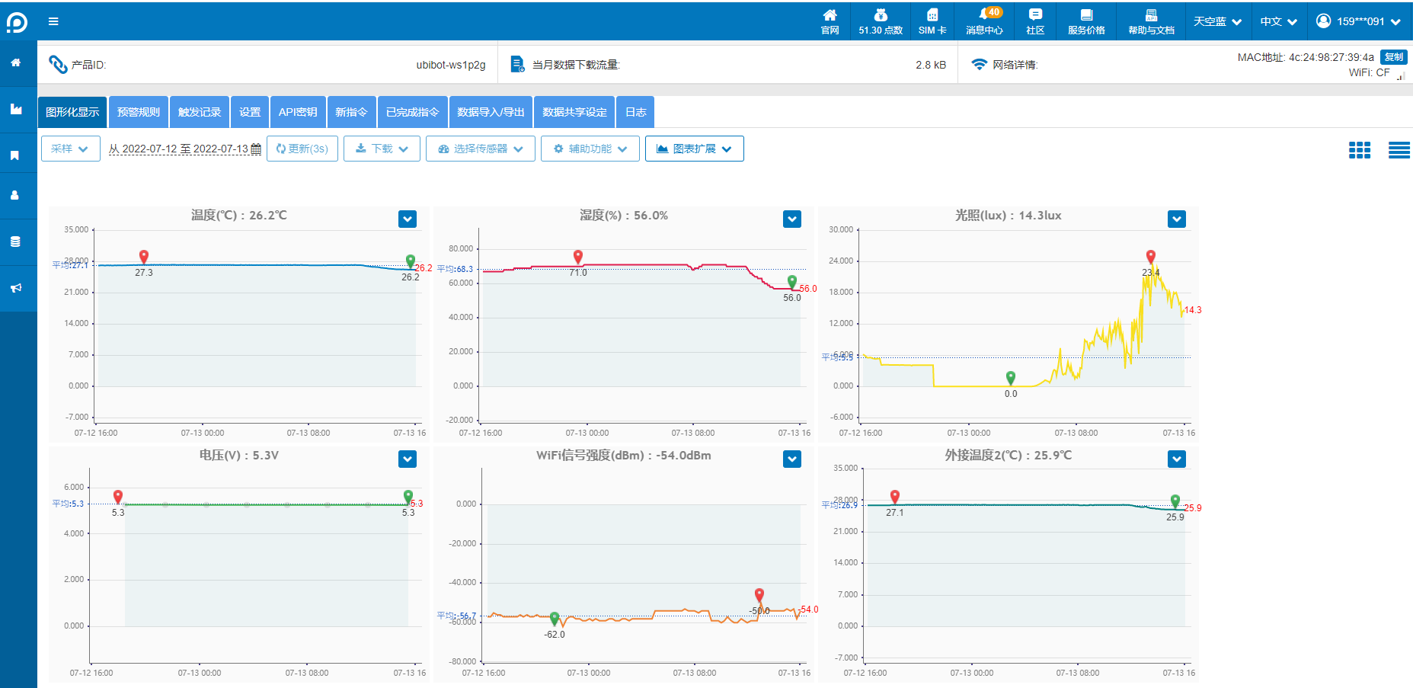The image size is (1413, 688).
Task: Open the 选择传感器 sensor selector dropdown
Action: (x=480, y=149)
